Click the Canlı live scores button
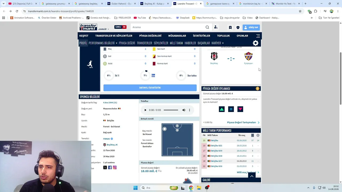The image size is (342, 192). tap(121, 27)
